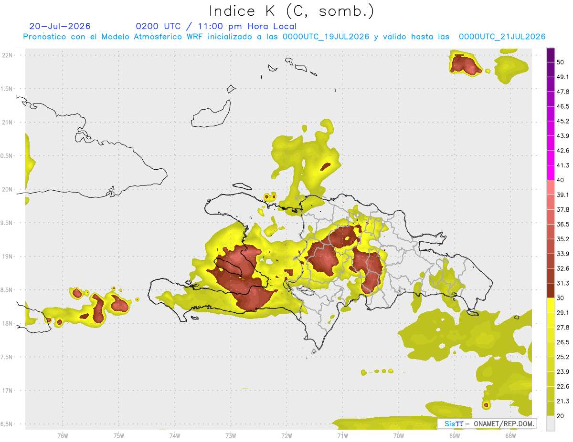Click the colorbar label "21.3"
The width and height of the screenshot is (573, 442).
coord(563,401)
